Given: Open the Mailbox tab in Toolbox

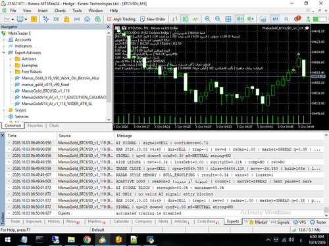Looking at the screenshot, I should coord(97,222).
